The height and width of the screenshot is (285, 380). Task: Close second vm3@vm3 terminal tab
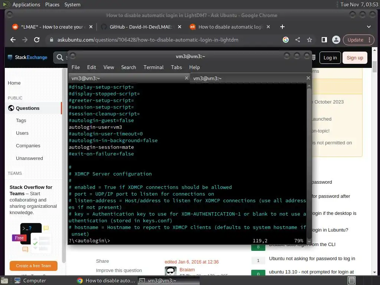coord(308,78)
